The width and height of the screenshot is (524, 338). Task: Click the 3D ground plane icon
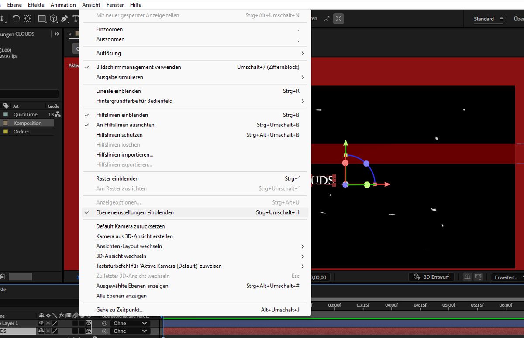[467, 277]
